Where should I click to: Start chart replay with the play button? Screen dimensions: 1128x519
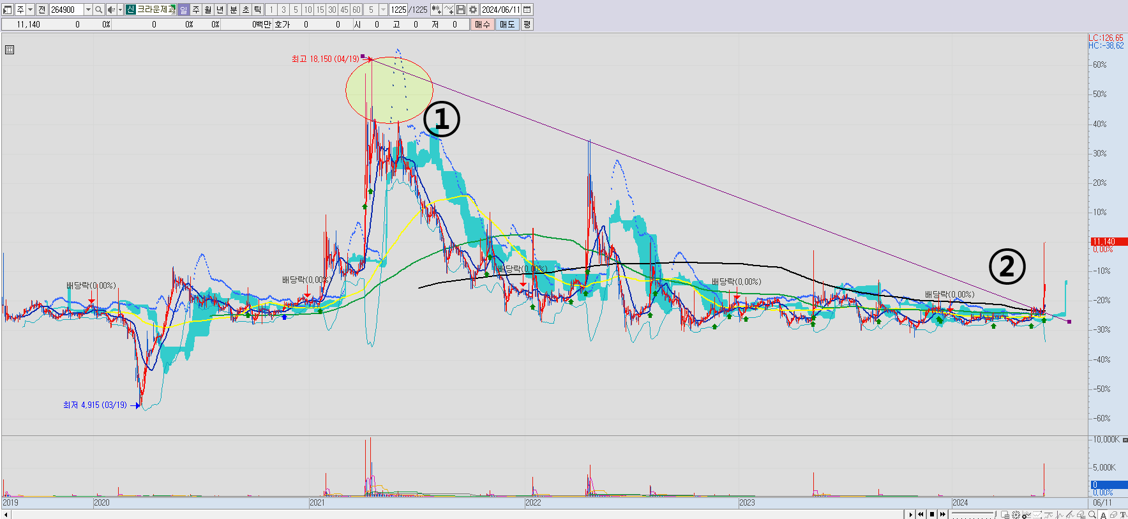911,514
